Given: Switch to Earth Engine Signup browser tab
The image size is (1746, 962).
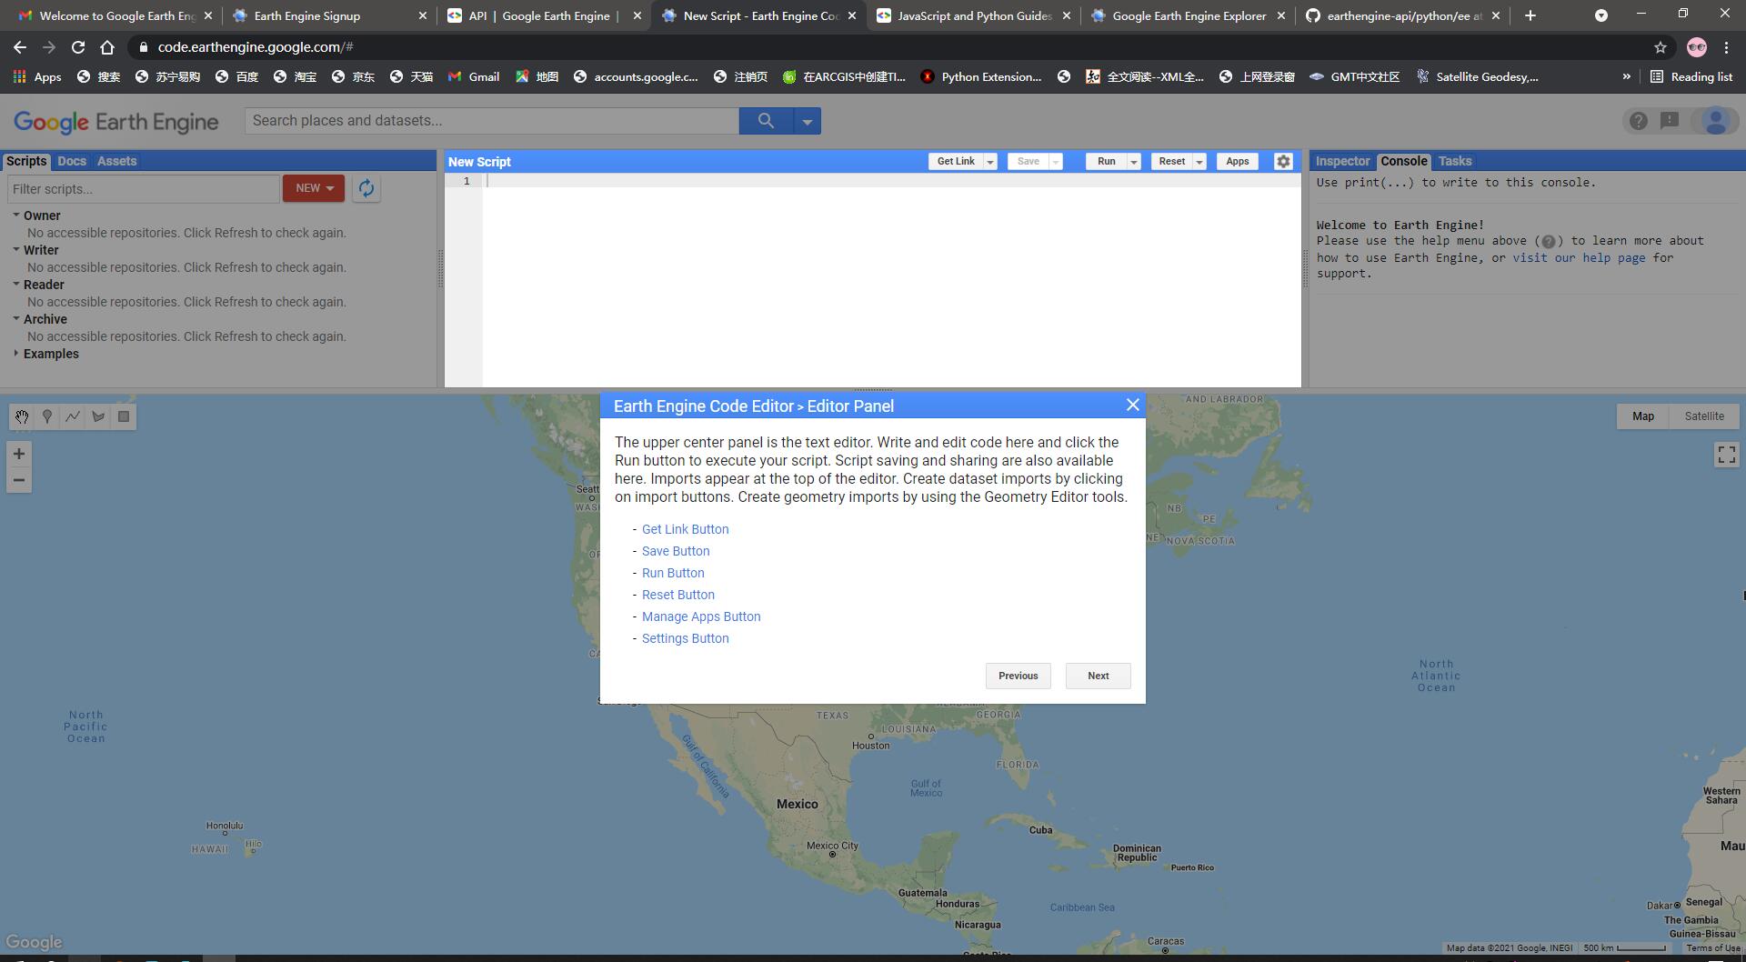Looking at the screenshot, I should (329, 15).
